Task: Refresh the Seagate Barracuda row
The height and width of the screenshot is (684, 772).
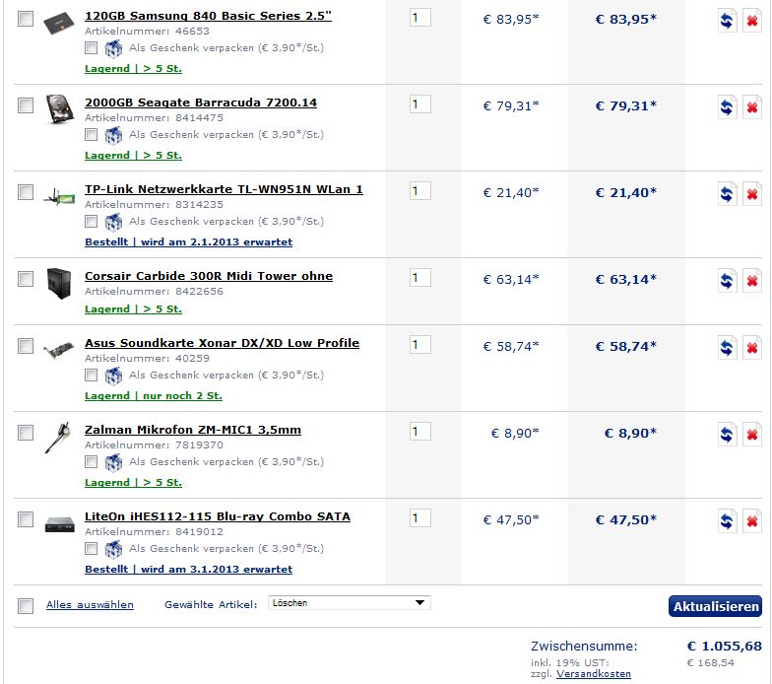Action: 727,107
